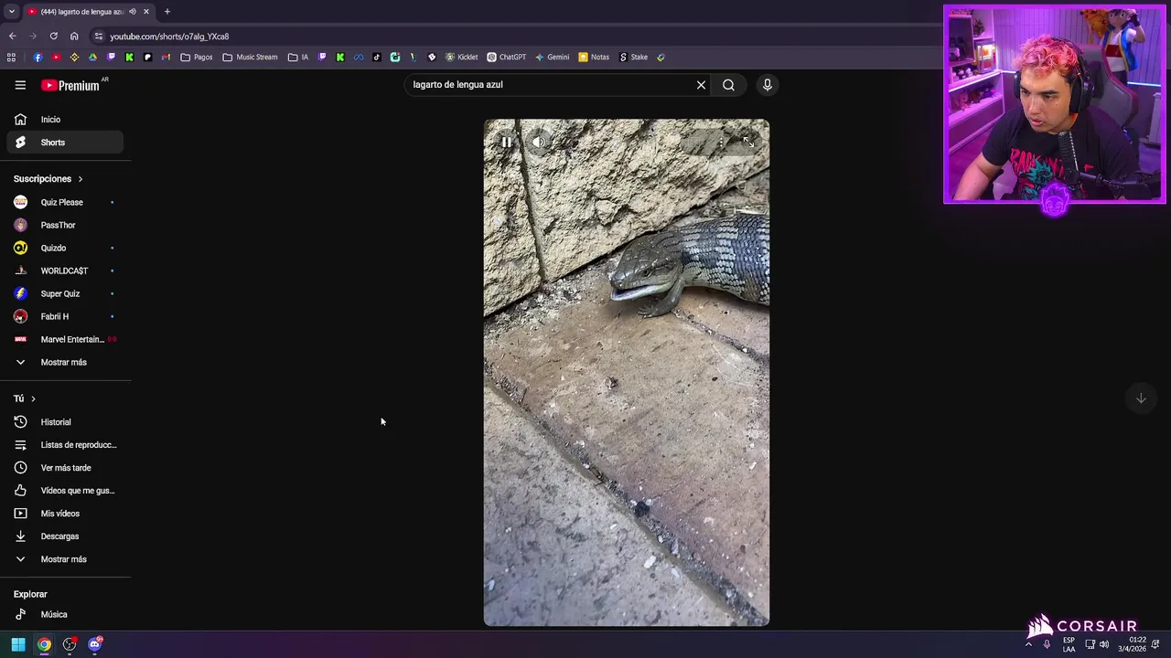Open a new browser tab

[167, 12]
